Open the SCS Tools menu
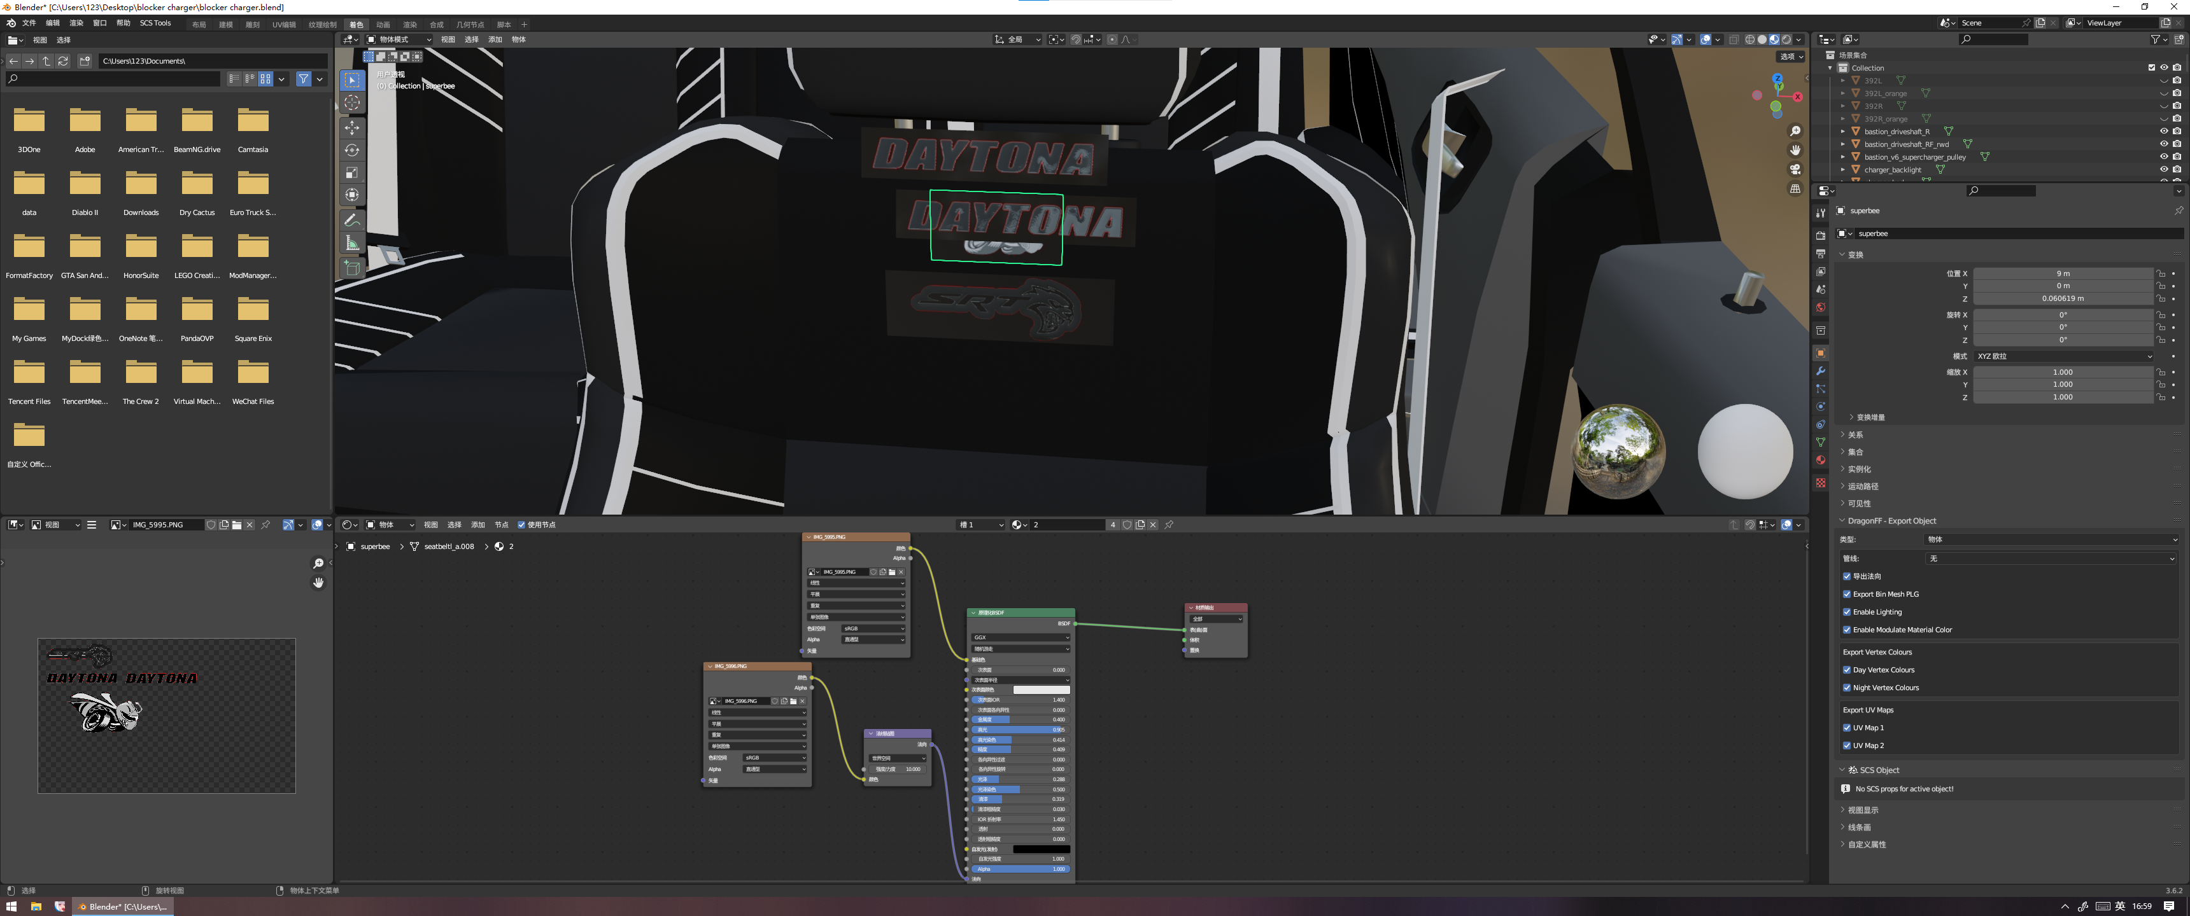This screenshot has height=916, width=2190. 155,23
